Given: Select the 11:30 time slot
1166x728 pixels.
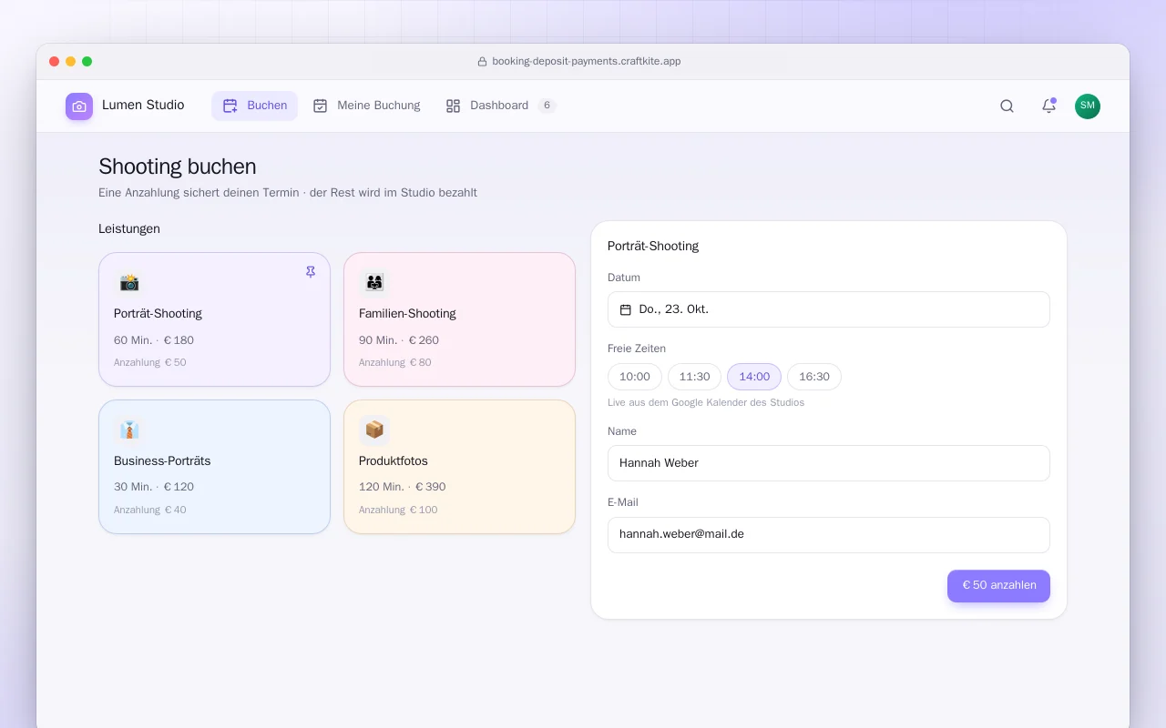Looking at the screenshot, I should (x=694, y=377).
